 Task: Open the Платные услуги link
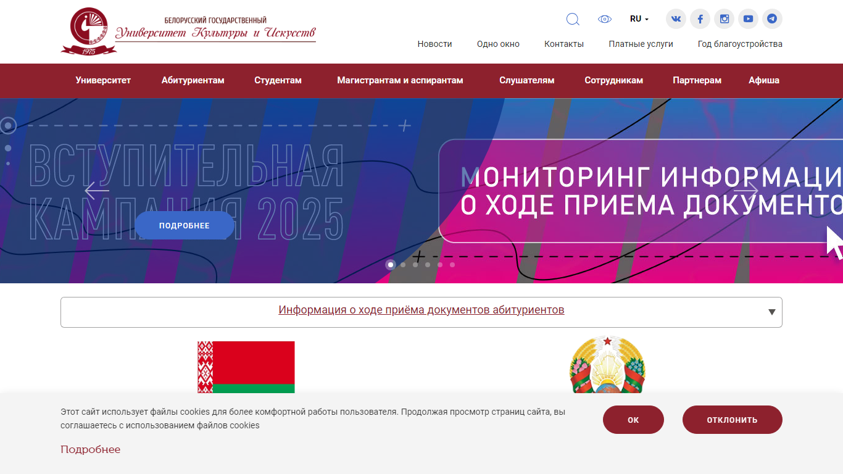coord(641,44)
